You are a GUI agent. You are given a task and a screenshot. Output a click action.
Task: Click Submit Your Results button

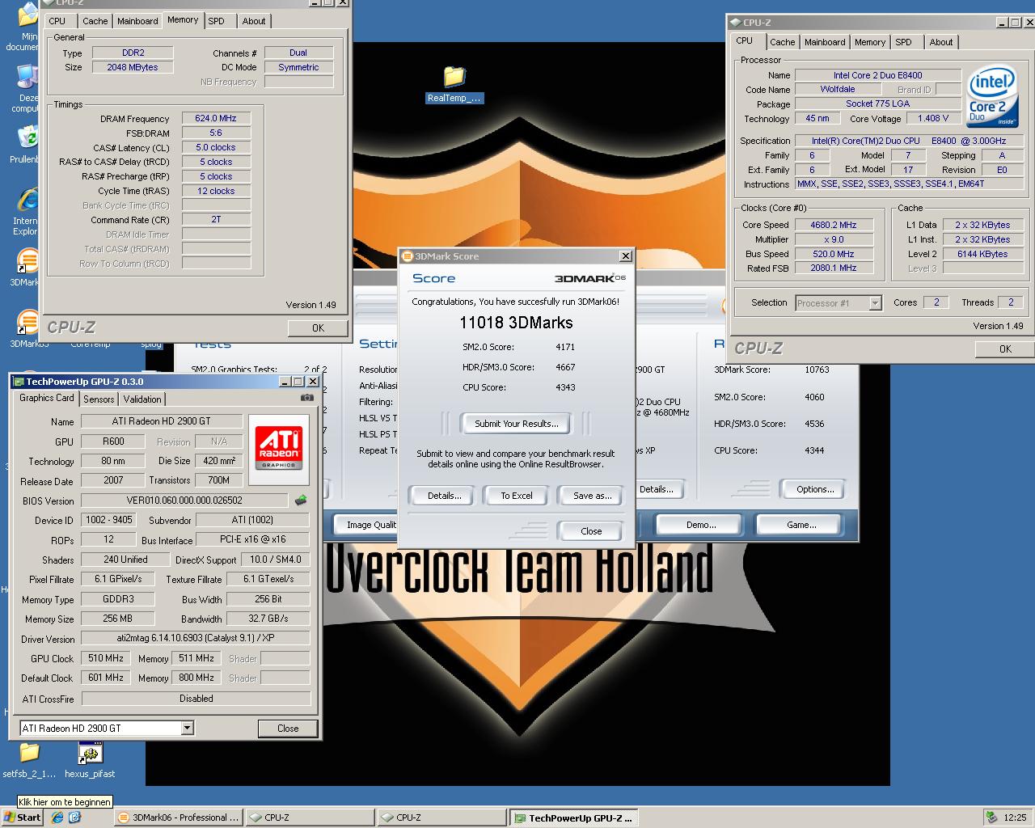tap(516, 424)
